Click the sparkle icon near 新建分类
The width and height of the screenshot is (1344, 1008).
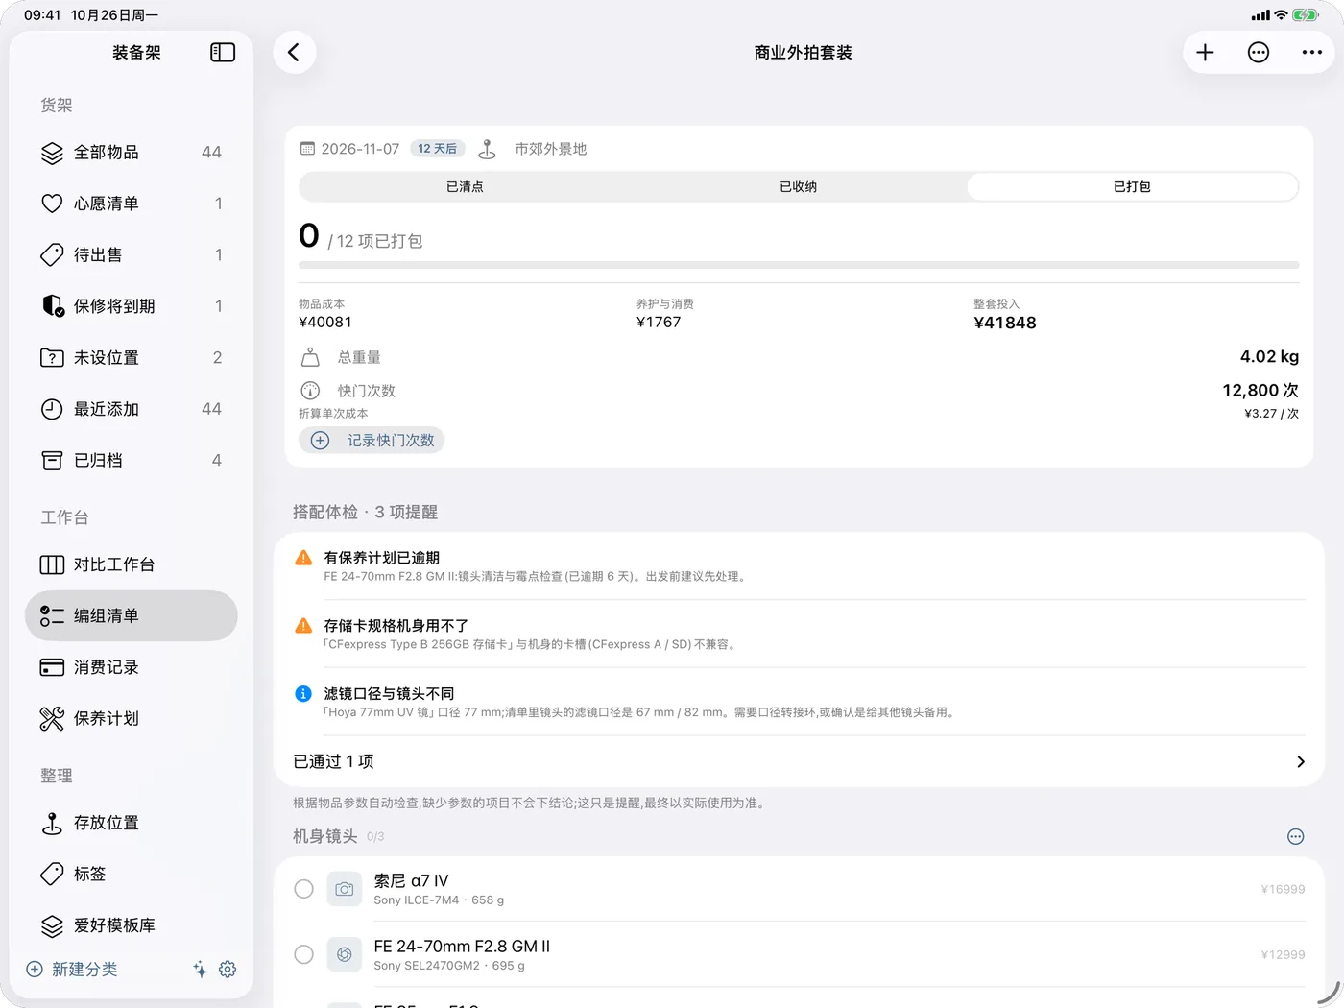[x=200, y=970]
